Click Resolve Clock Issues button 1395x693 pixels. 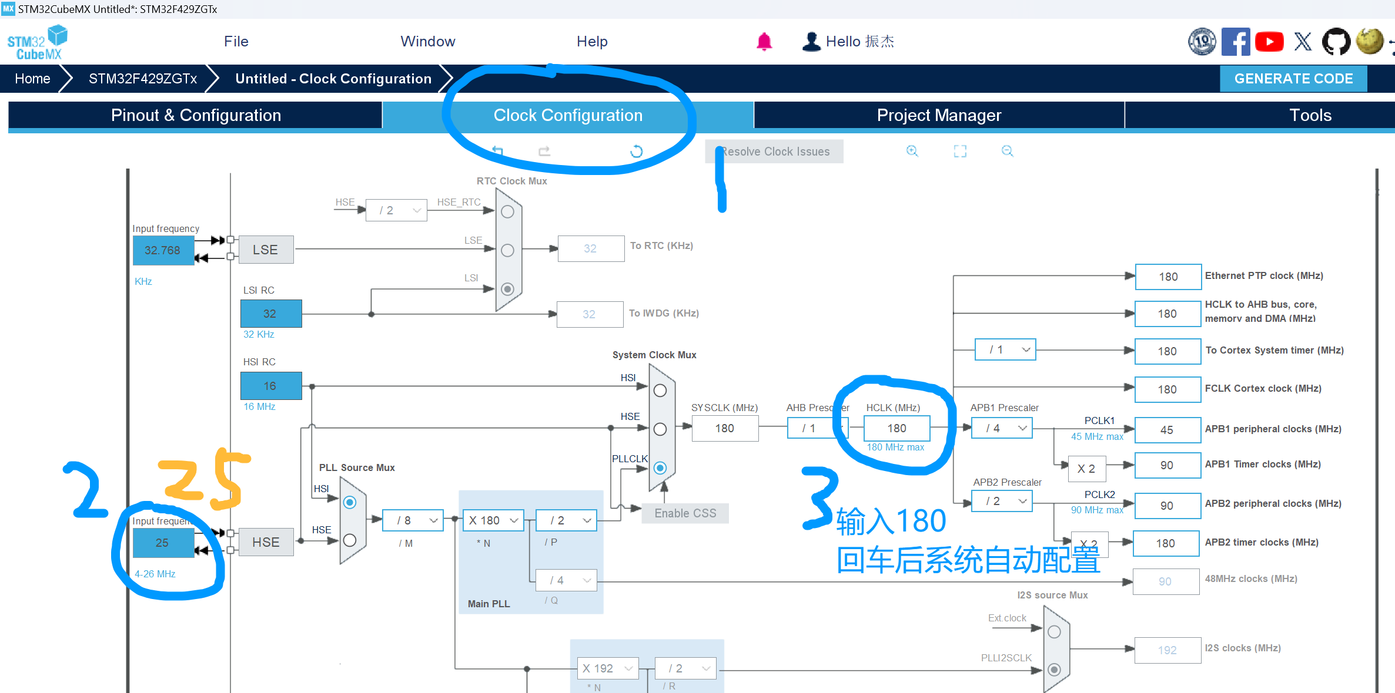774,152
